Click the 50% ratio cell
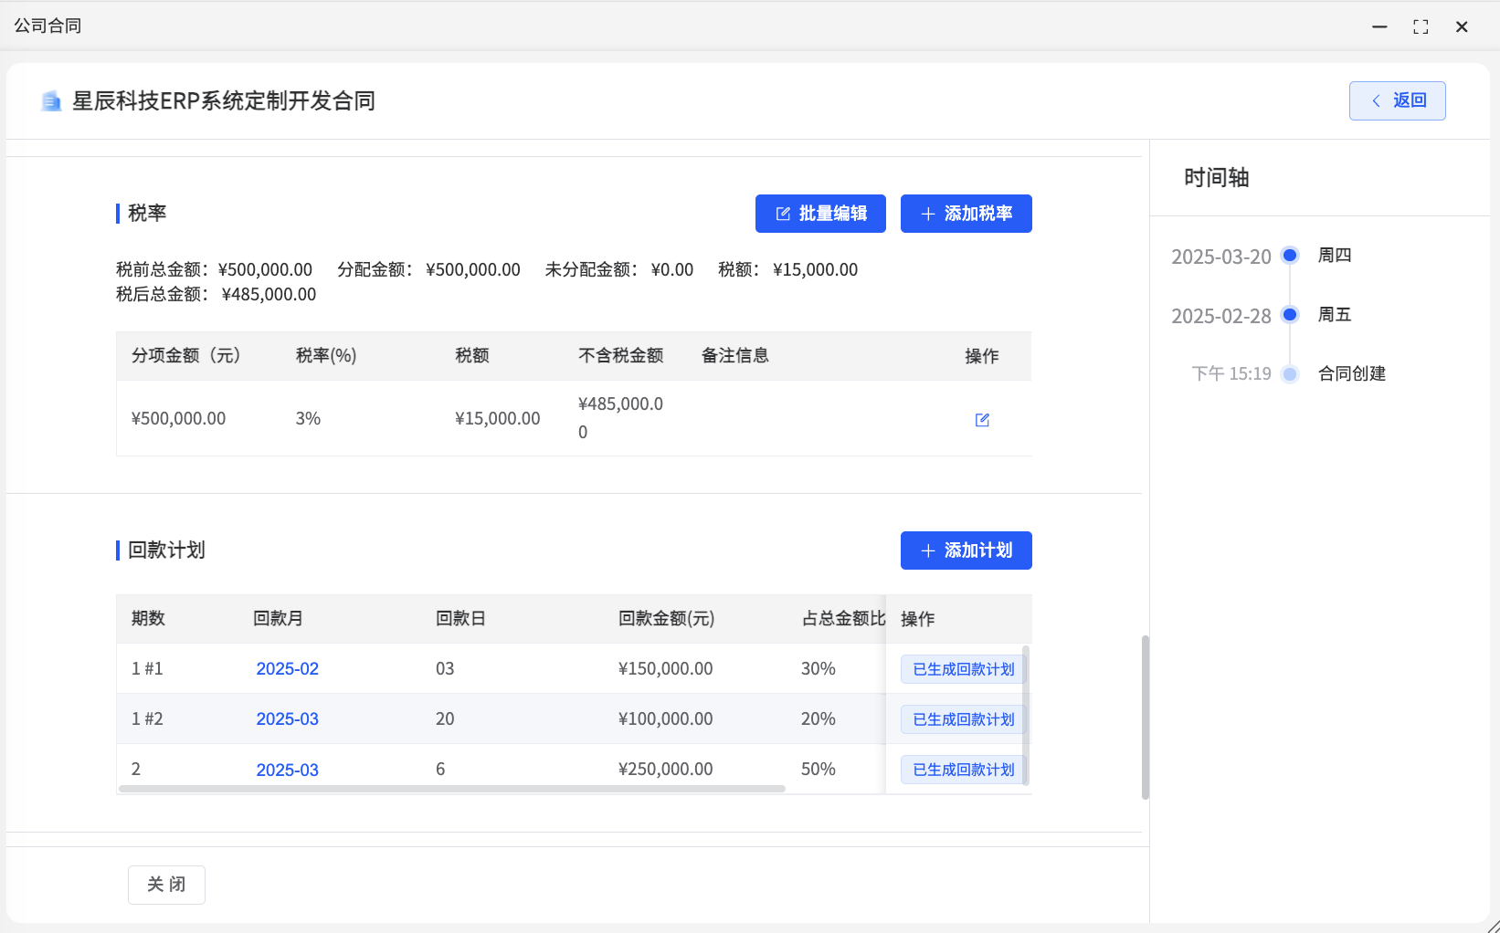1500x933 pixels. (x=819, y=770)
